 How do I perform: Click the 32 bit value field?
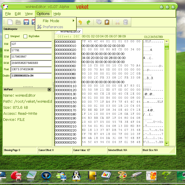[31, 57]
